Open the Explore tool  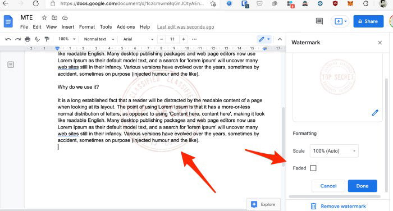[263, 204]
